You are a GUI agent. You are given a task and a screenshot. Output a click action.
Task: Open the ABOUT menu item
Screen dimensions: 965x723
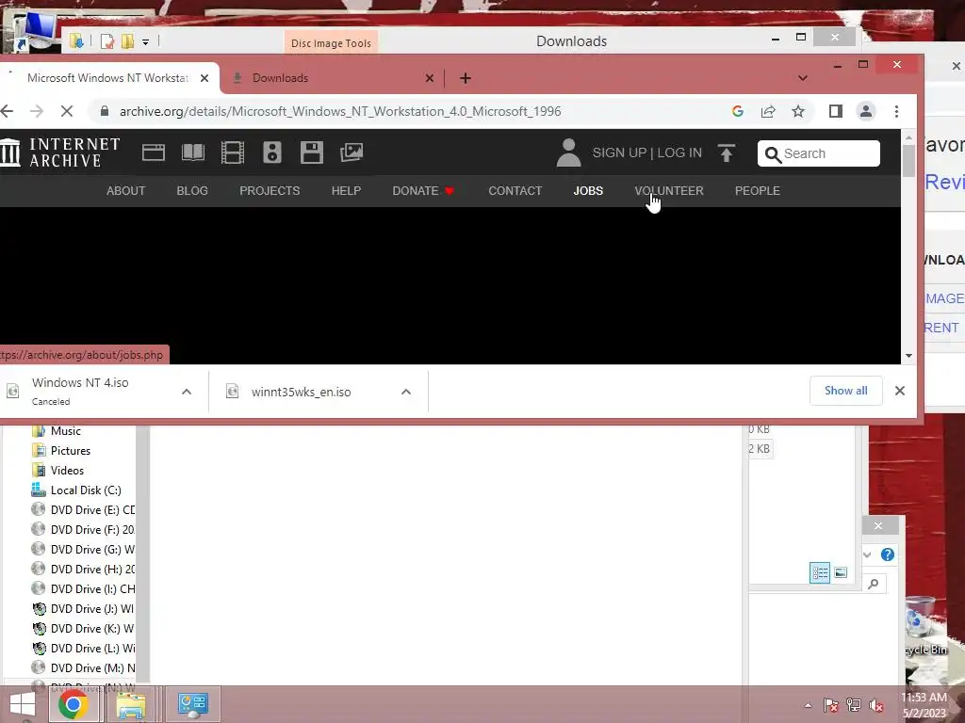pos(125,190)
